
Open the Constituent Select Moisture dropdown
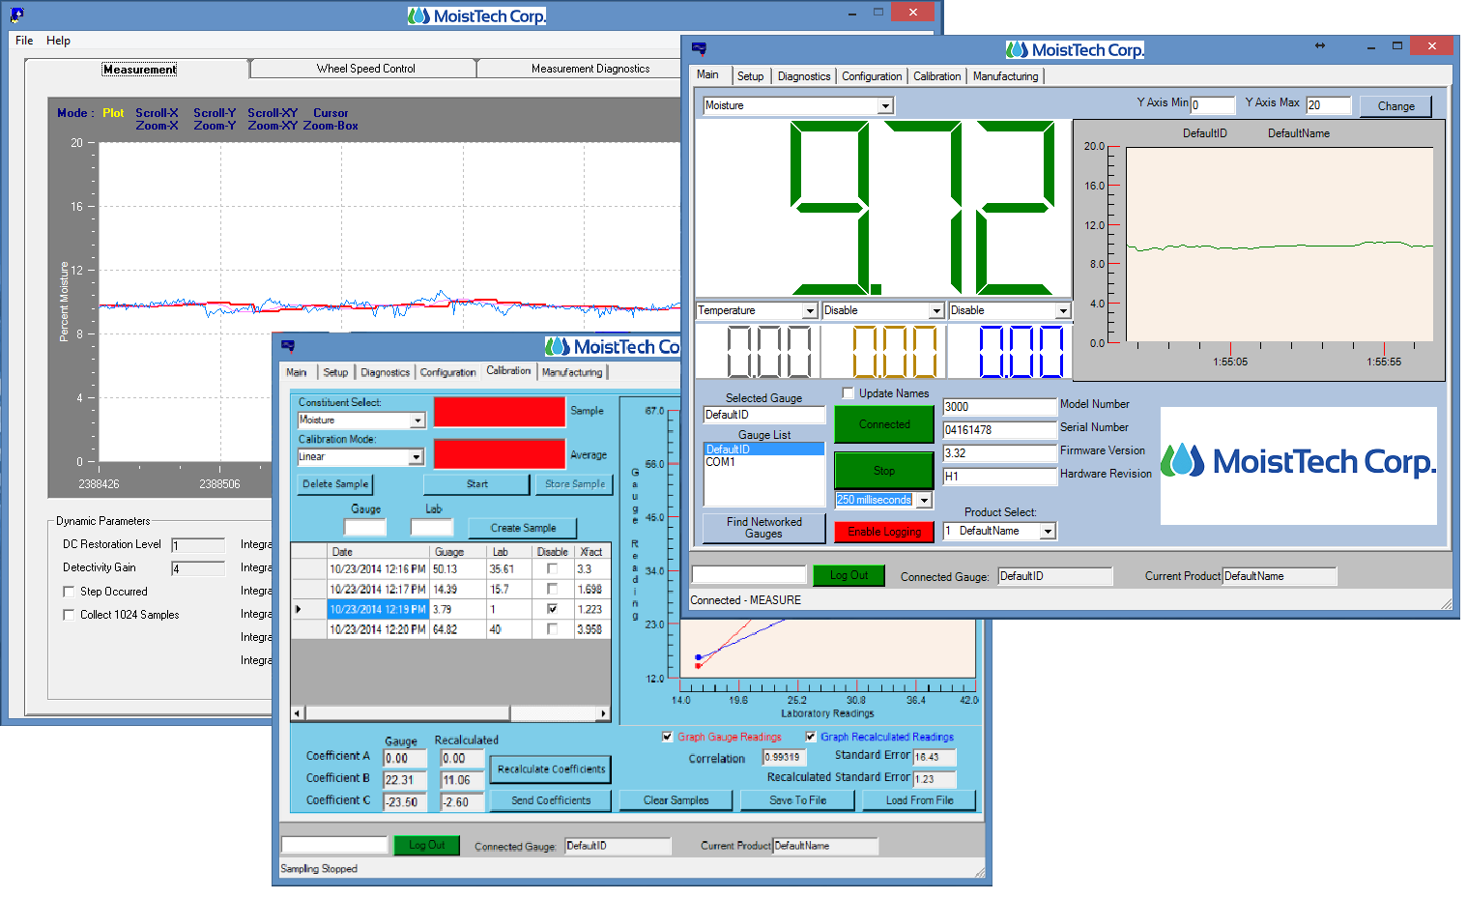coord(417,420)
